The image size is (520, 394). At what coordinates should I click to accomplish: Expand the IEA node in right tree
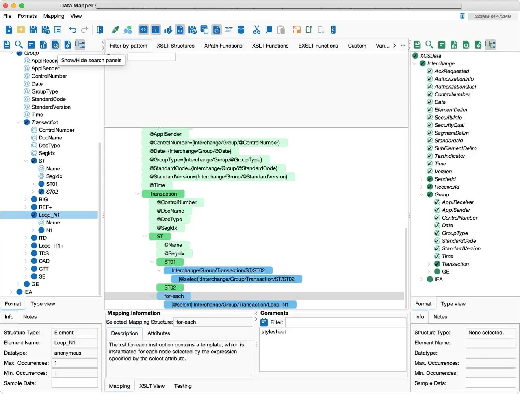click(x=422, y=280)
